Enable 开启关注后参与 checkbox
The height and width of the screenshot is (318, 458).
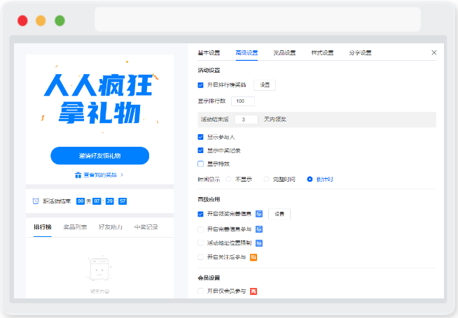201,257
